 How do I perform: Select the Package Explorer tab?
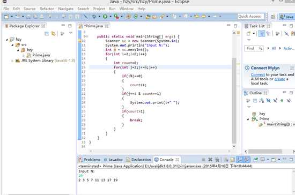(x=24, y=26)
